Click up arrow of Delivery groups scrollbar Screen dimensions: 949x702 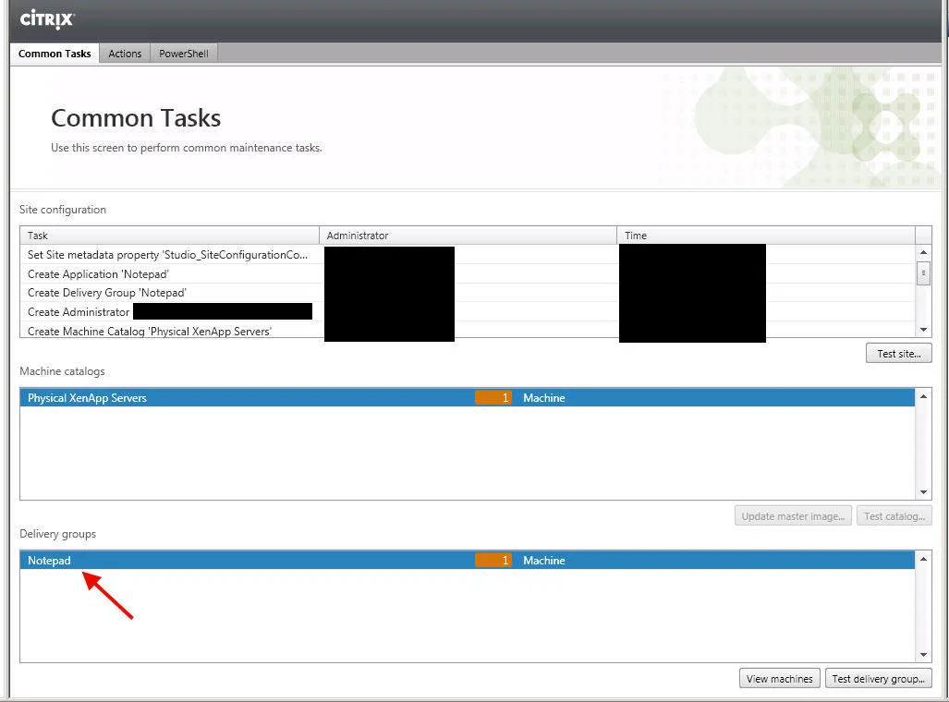[x=923, y=559]
